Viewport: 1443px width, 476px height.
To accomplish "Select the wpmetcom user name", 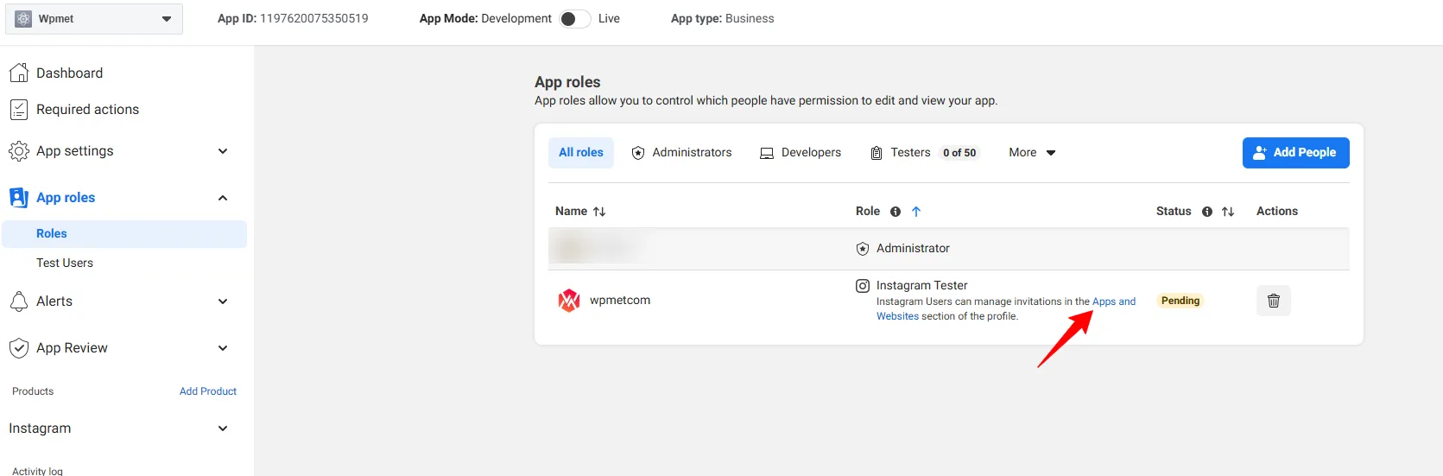I will pyautogui.click(x=620, y=301).
